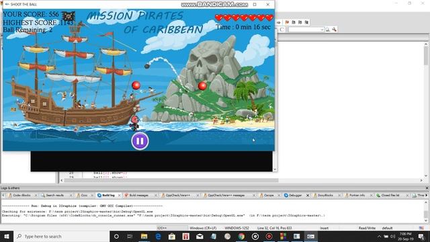Click the Type here to search box

tap(61, 236)
